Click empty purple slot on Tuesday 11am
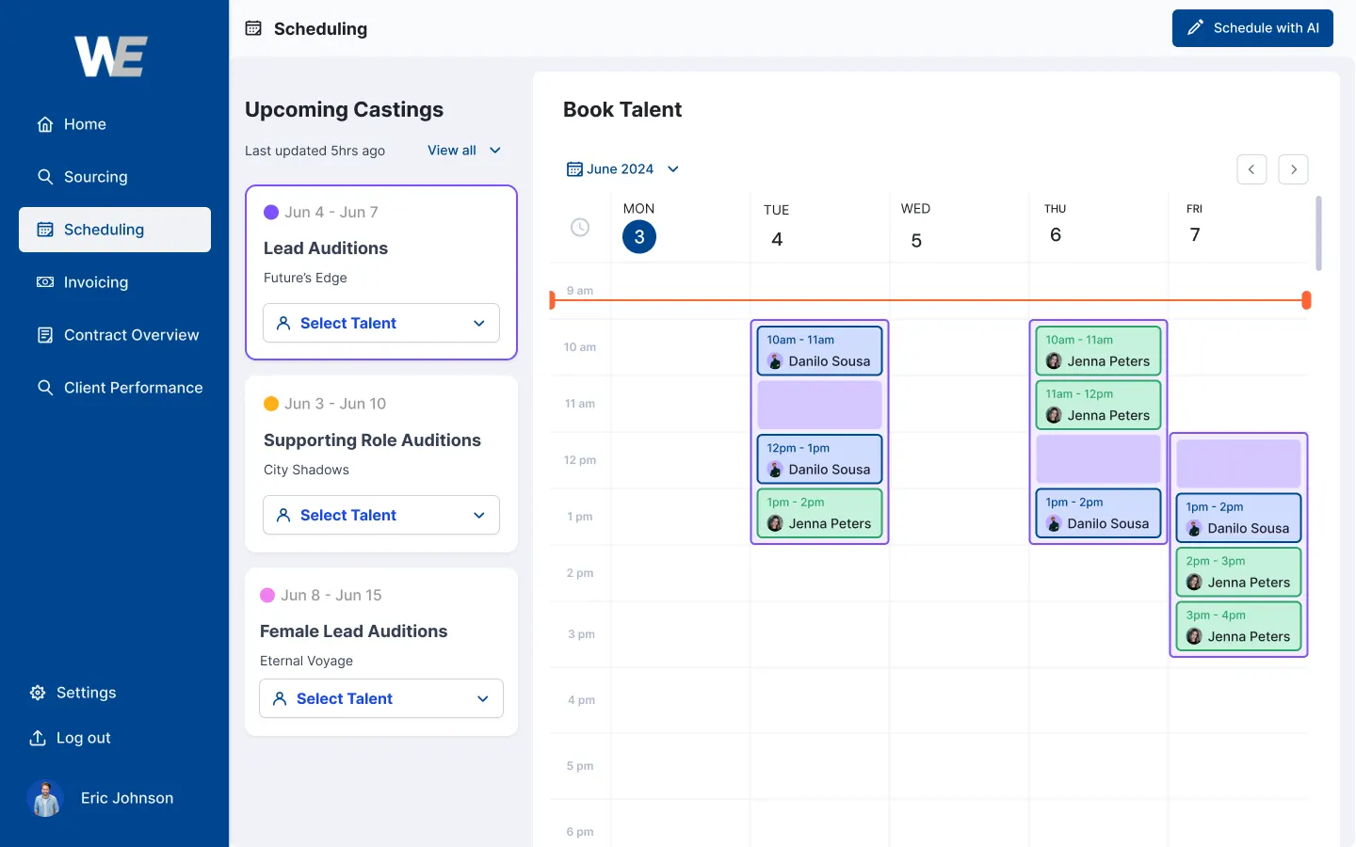This screenshot has height=847, width=1356. click(x=819, y=405)
